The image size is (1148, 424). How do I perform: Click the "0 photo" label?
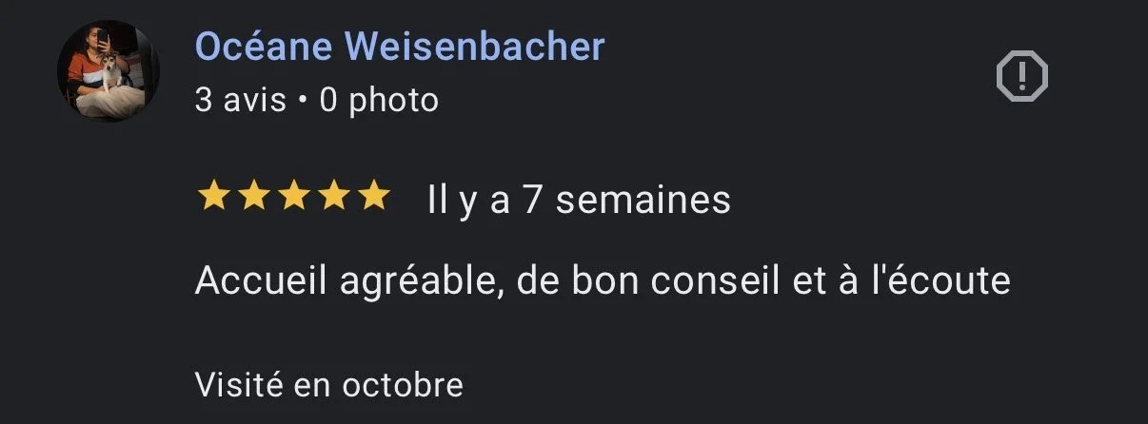click(379, 100)
